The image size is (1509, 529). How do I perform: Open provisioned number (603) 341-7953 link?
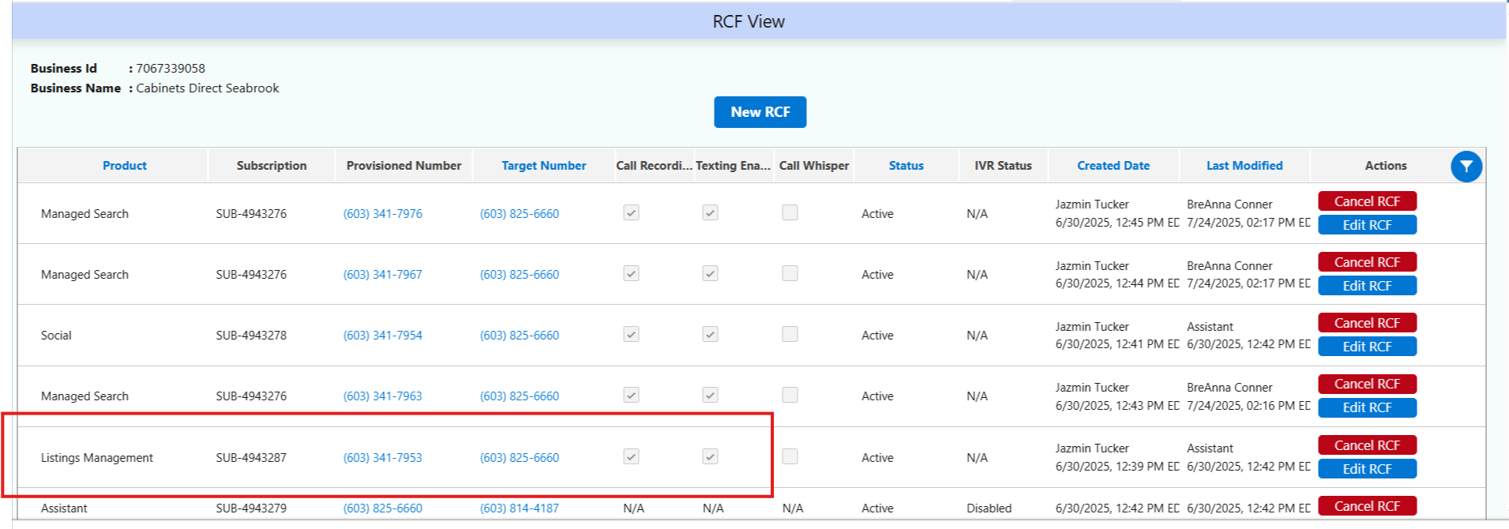click(x=382, y=458)
